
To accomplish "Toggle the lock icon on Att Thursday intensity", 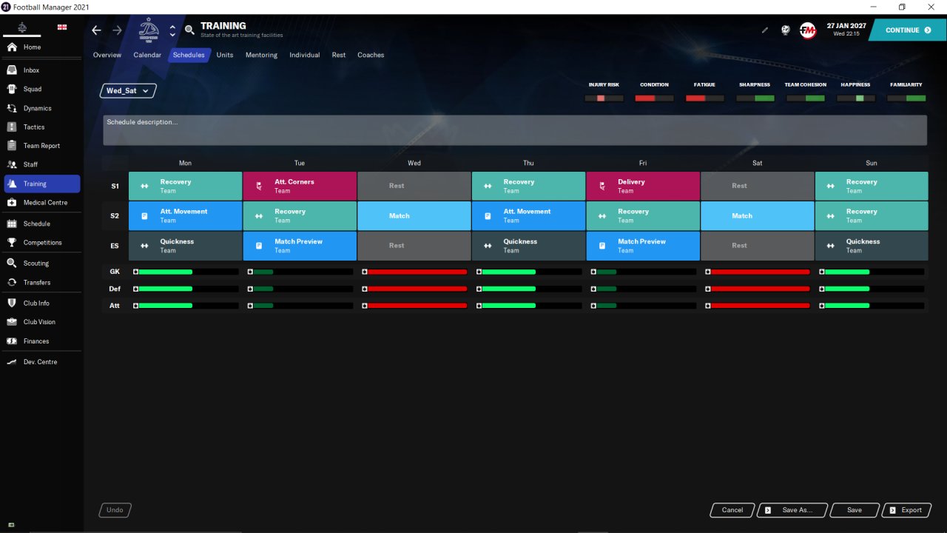I will click(x=479, y=305).
